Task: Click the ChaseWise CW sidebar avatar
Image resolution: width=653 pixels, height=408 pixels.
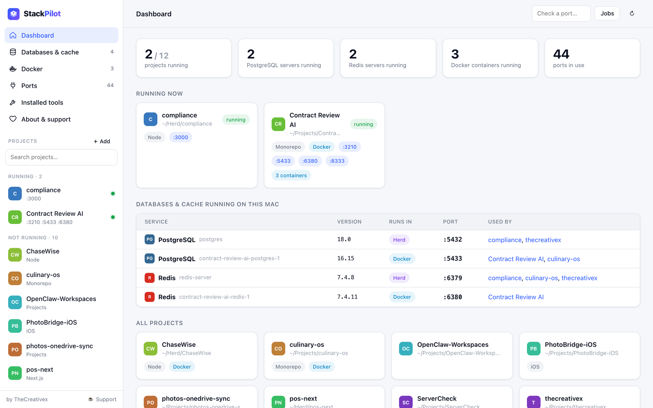Action: 15,255
